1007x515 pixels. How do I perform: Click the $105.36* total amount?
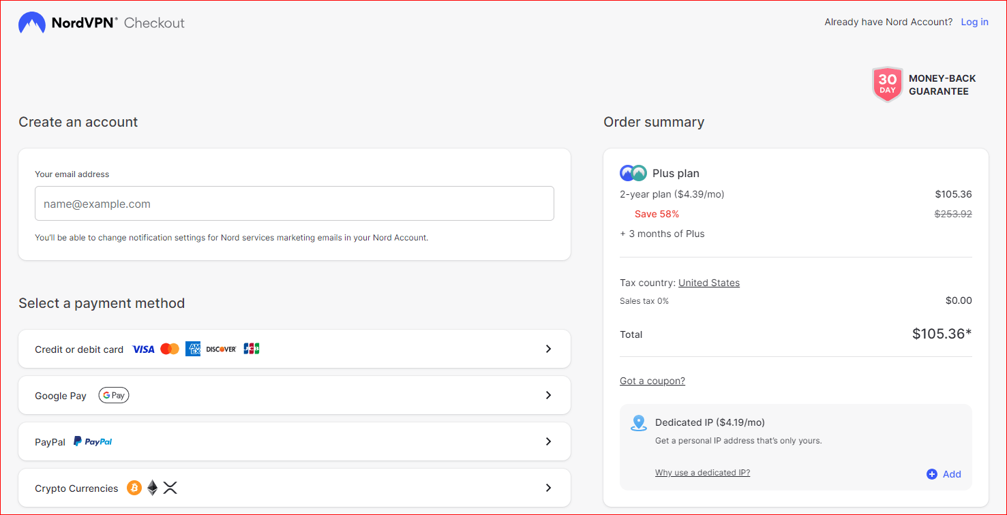coord(942,334)
